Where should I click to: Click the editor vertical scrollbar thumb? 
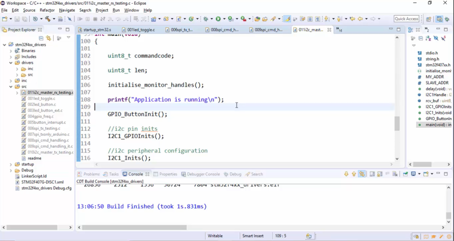(x=397, y=123)
